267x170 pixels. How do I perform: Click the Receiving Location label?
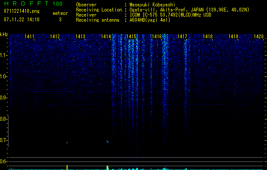[x=99, y=10]
